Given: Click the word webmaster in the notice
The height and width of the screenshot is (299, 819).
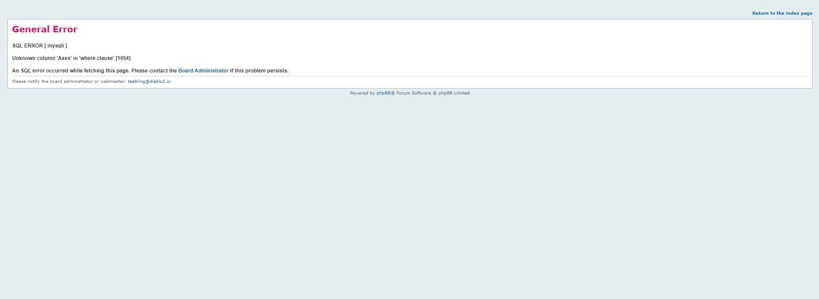Looking at the screenshot, I should (112, 82).
